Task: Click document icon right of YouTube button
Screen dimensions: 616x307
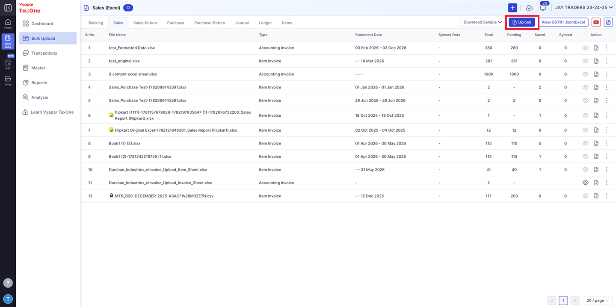Action: 608,22
